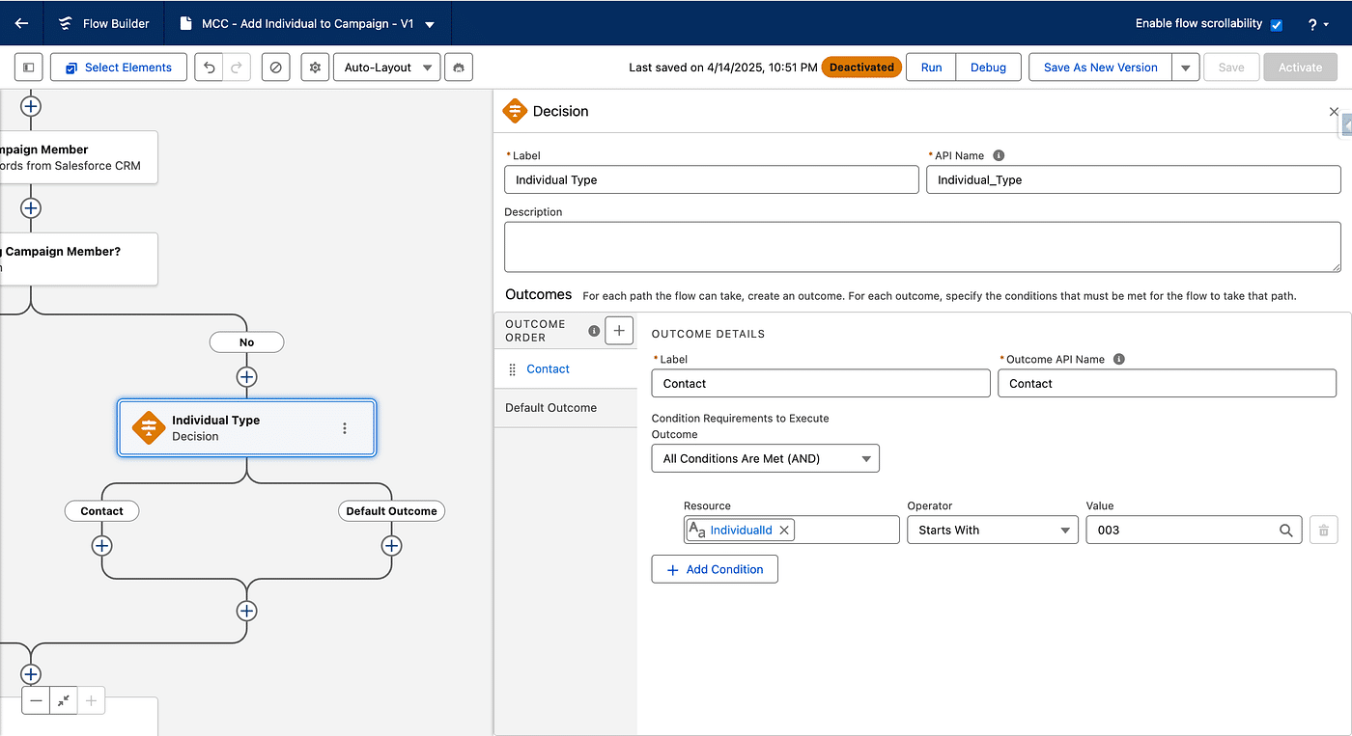Toggle Enable flow scrollability checkbox
1352x736 pixels.
1276,25
